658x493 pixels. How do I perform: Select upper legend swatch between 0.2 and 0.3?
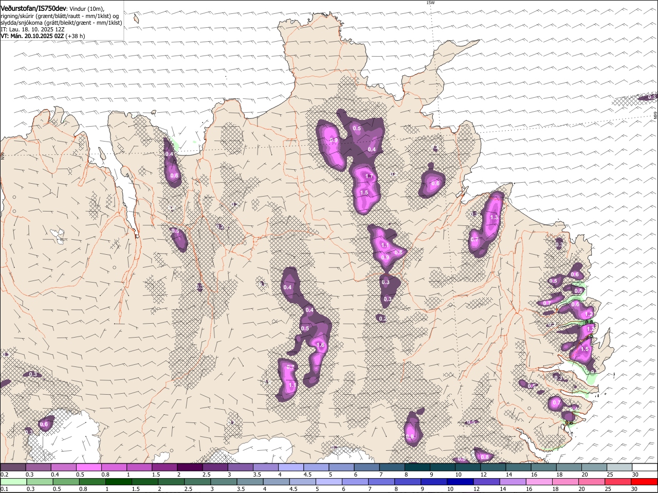(13, 467)
